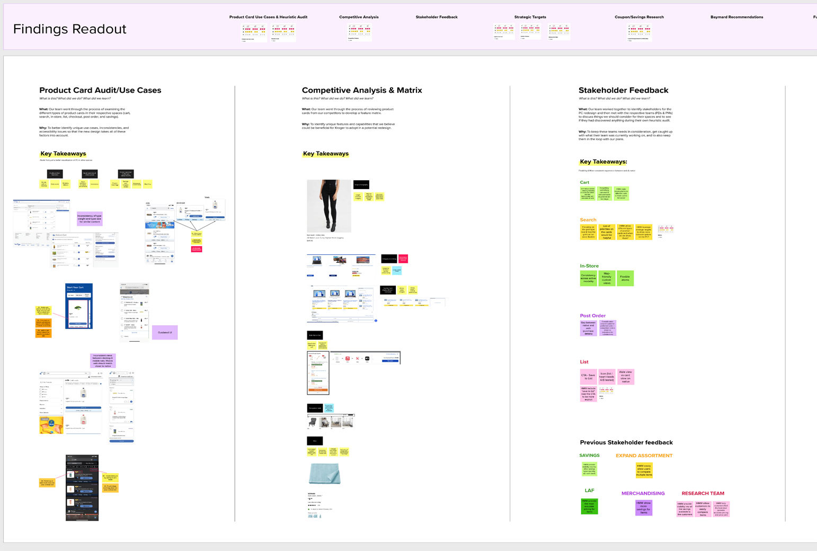
Task: Click the 'MERCHANDISING' label
Action: pos(643,493)
